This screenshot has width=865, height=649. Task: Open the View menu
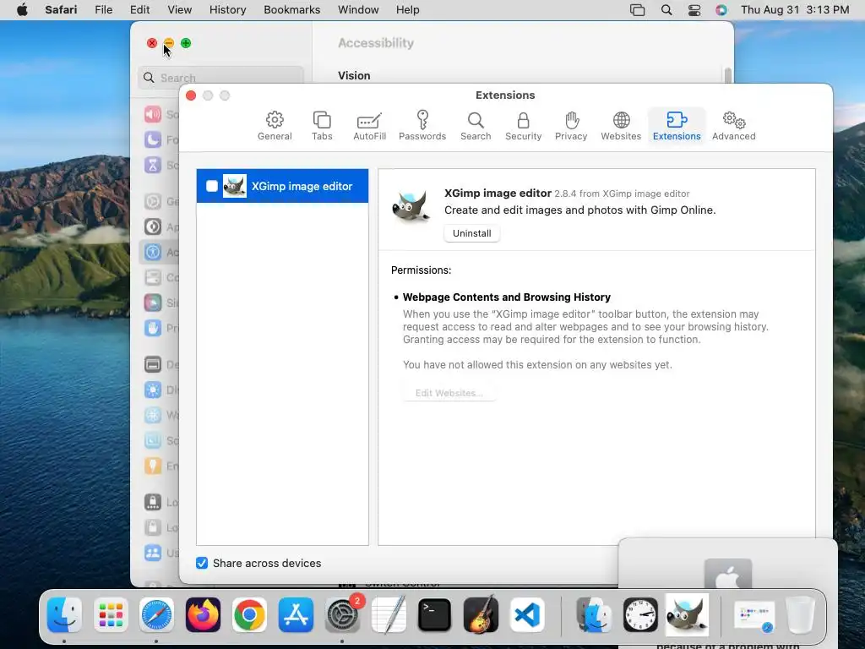pos(179,10)
